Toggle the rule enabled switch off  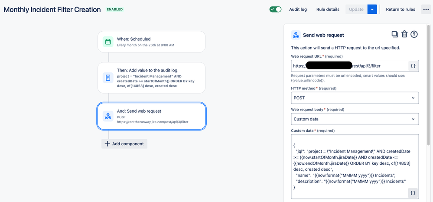point(275,9)
